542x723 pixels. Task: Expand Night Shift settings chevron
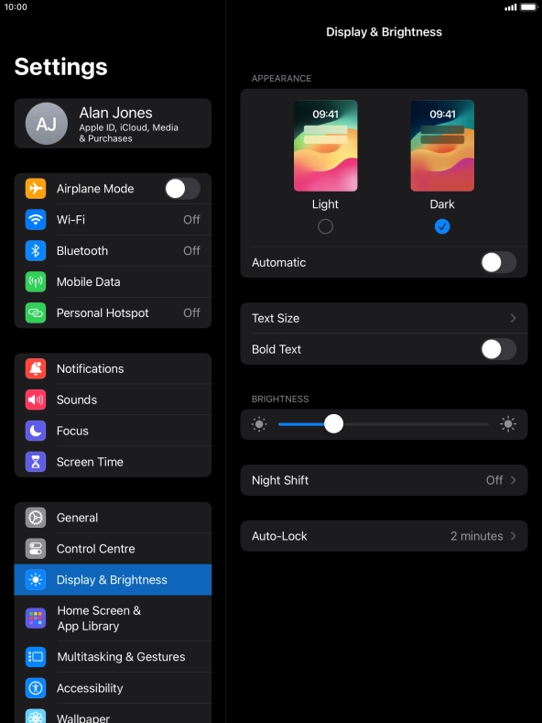point(513,480)
